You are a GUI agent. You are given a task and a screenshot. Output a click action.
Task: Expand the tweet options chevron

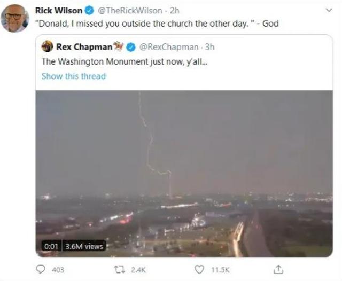329,10
